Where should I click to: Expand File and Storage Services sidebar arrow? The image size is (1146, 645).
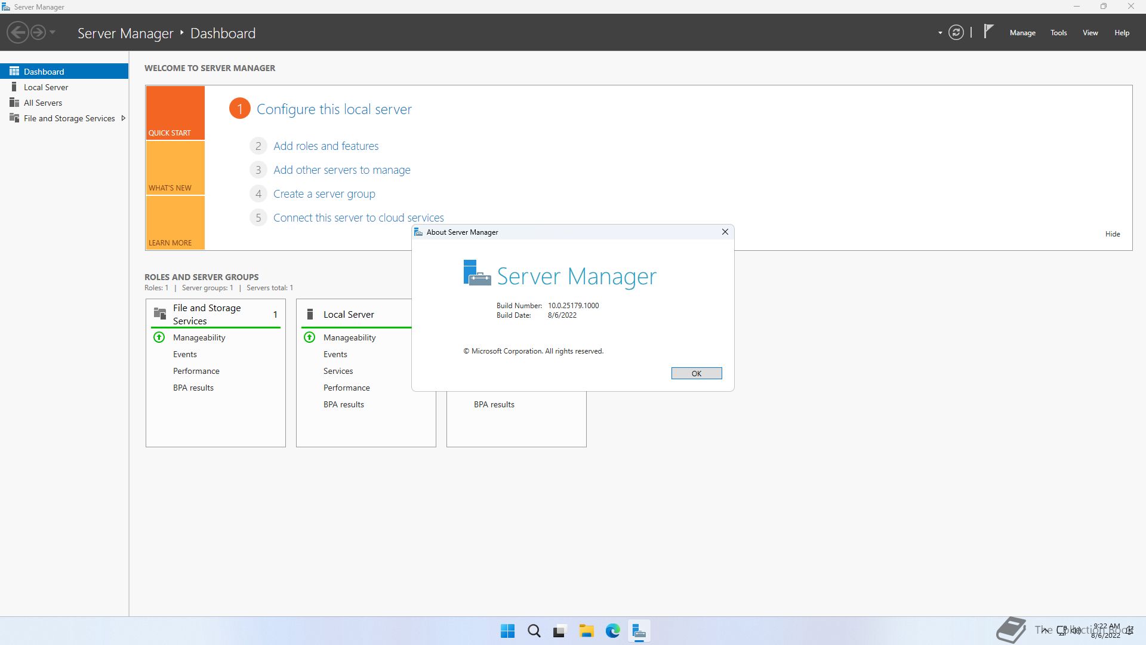tap(124, 118)
